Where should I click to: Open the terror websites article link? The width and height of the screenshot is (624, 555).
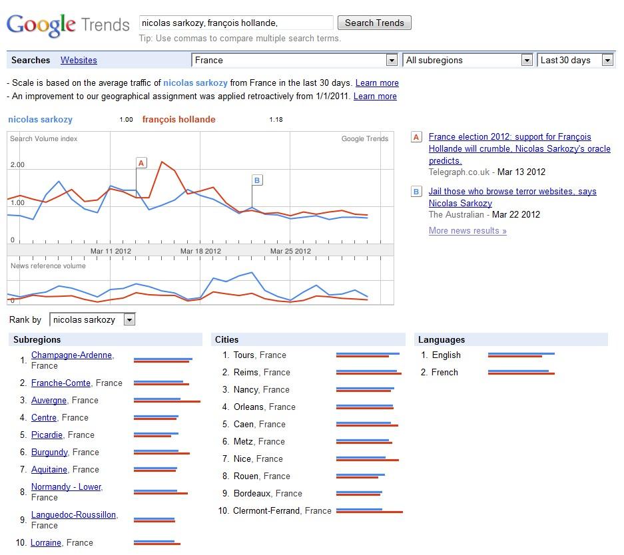tap(513, 191)
